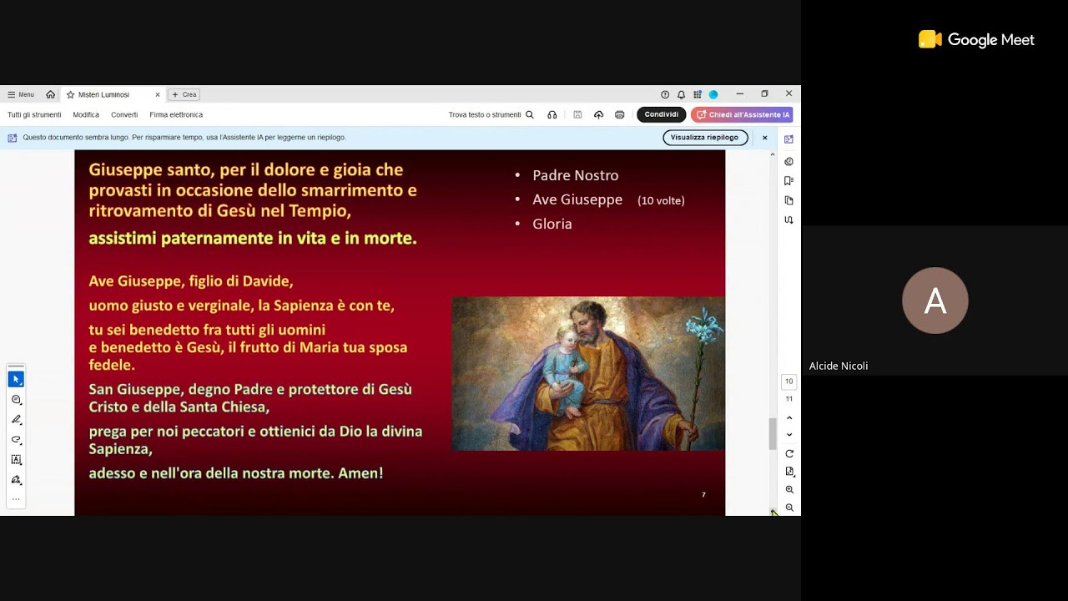Select the freehand draw loop tool
Viewport: 1068px width, 601px height.
click(16, 440)
